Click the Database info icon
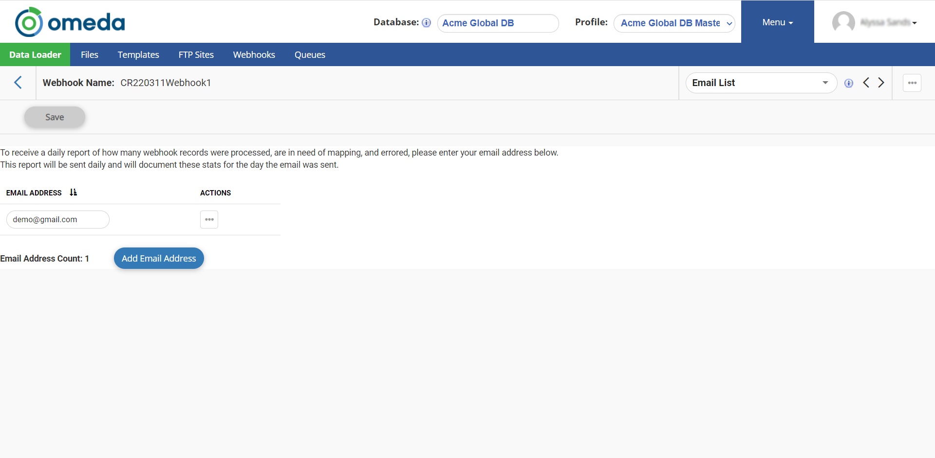Screen dimensions: 935x458 426,23
